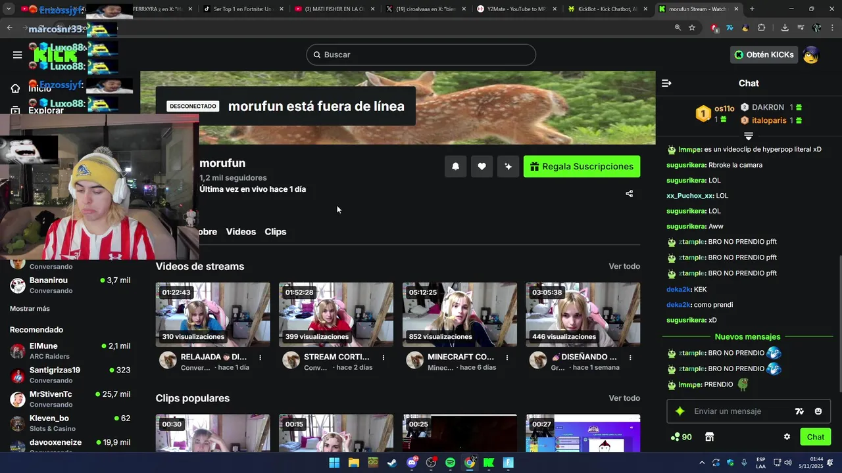Click the Windows Start button
The height and width of the screenshot is (473, 842).
[334, 462]
